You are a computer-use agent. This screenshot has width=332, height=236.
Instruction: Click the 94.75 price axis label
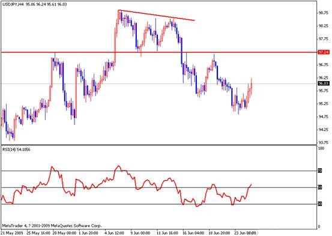pyautogui.click(x=324, y=116)
